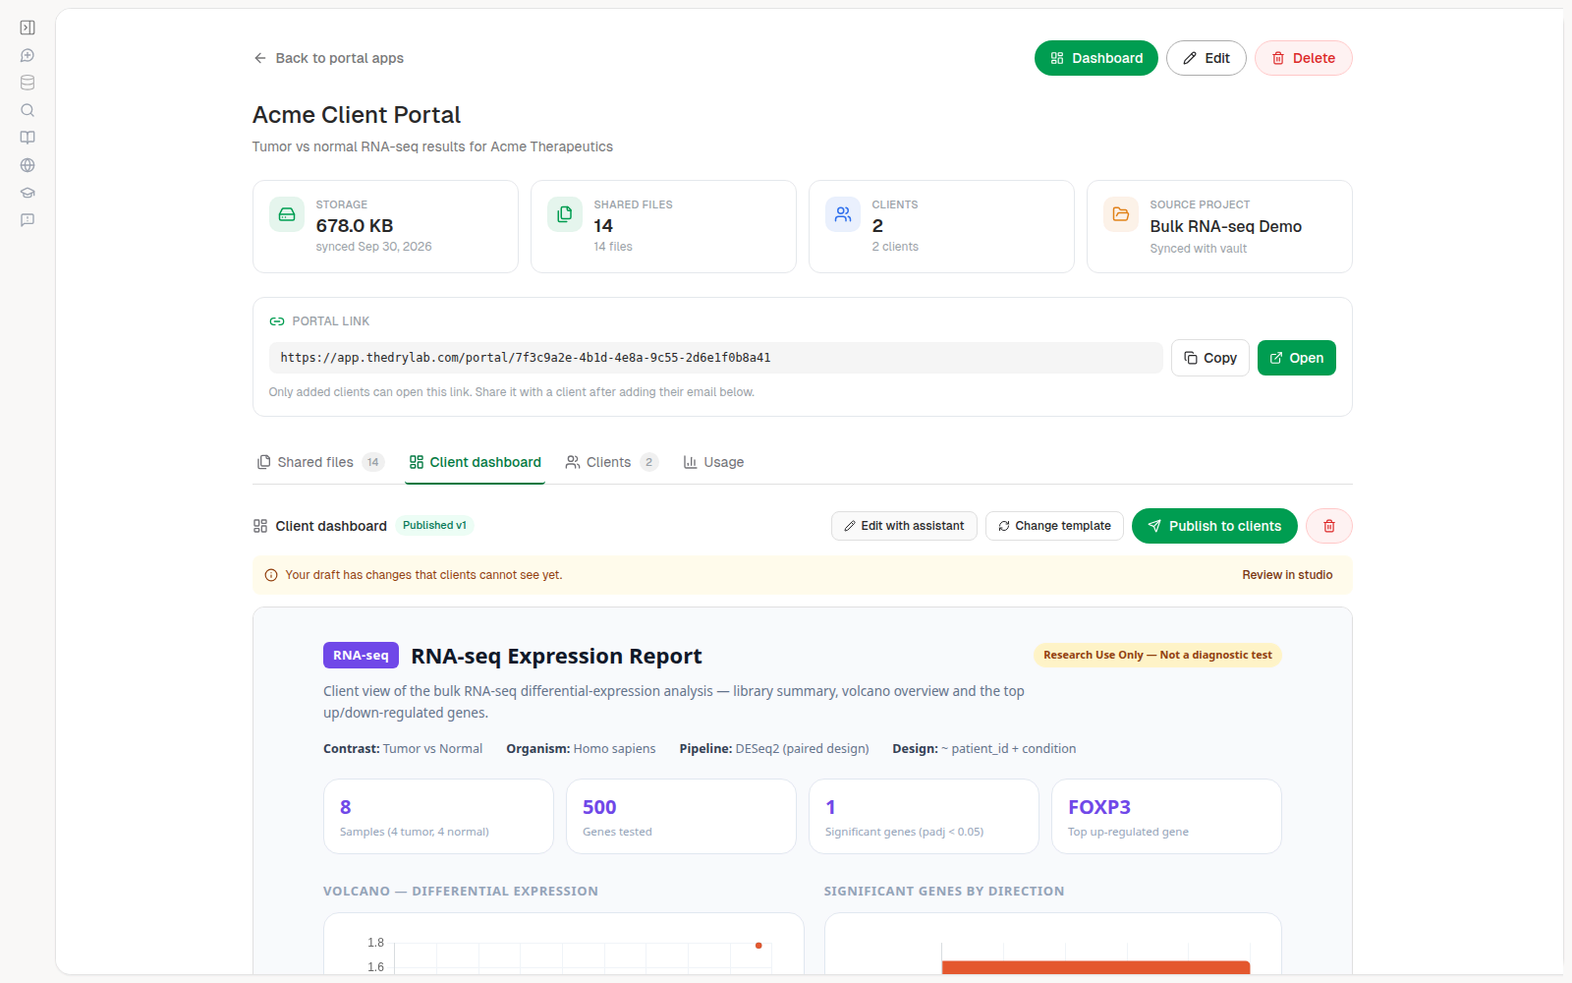The height and width of the screenshot is (983, 1572).
Task: Open the feedback message icon in sidebar
Action: tap(28, 220)
